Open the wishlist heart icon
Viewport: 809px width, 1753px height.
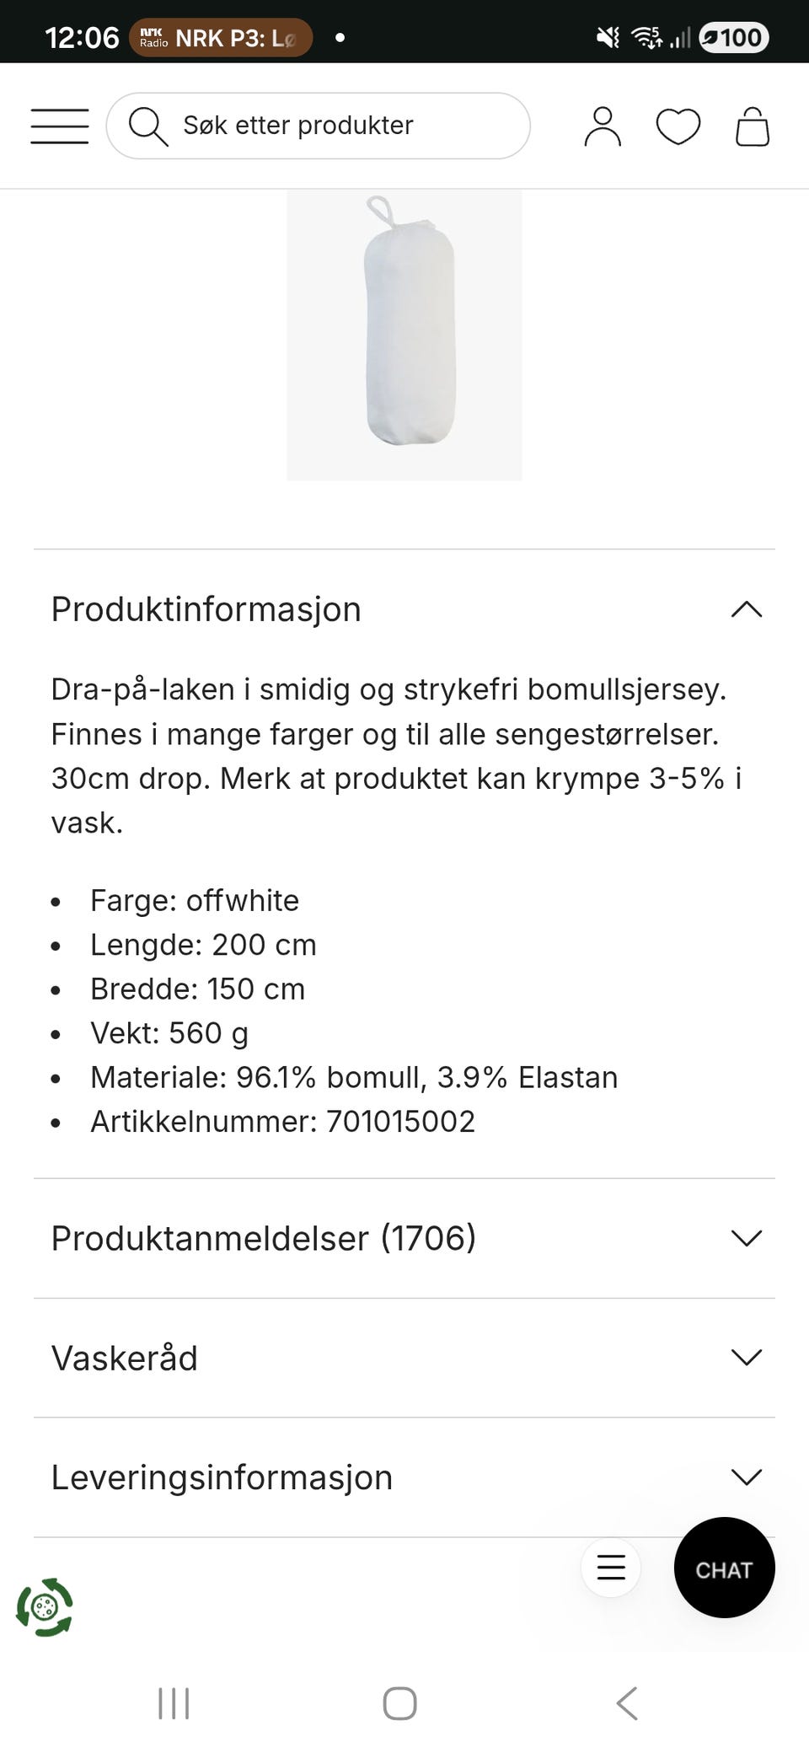tap(678, 126)
